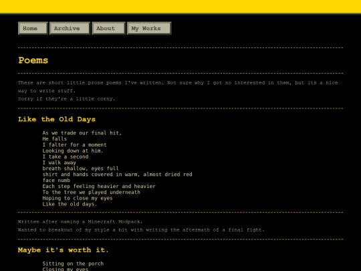Screen dimensions: 361x271
Task: Click the line 'As we trade our final hit,'
Action: tap(82, 133)
